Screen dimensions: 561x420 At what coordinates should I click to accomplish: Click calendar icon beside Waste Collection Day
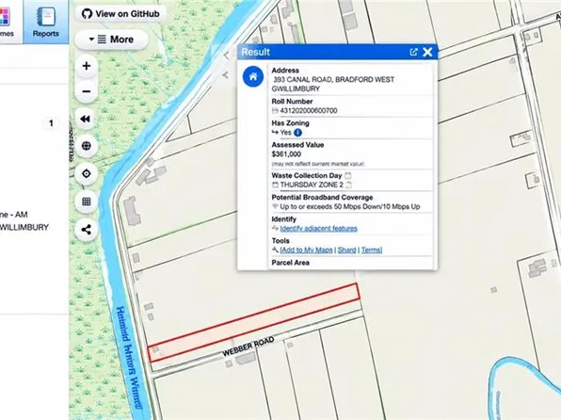tap(347, 175)
